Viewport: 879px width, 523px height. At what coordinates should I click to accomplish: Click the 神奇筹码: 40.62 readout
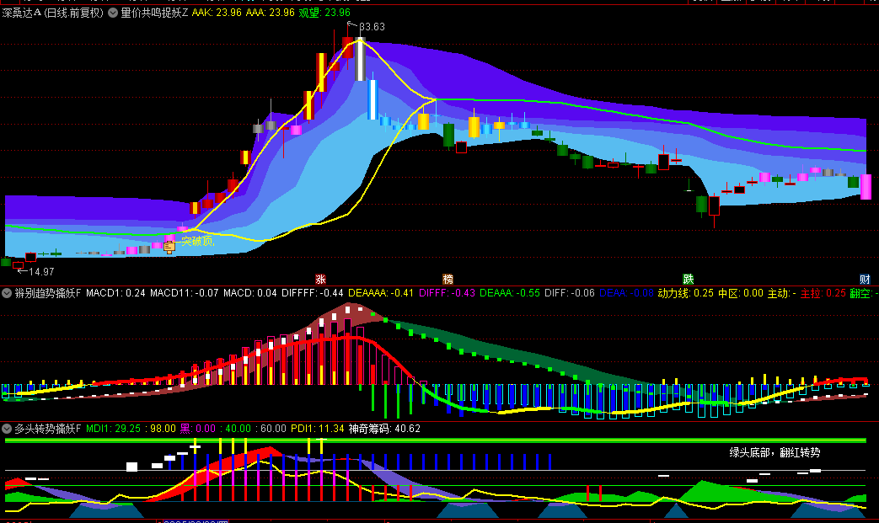384,429
